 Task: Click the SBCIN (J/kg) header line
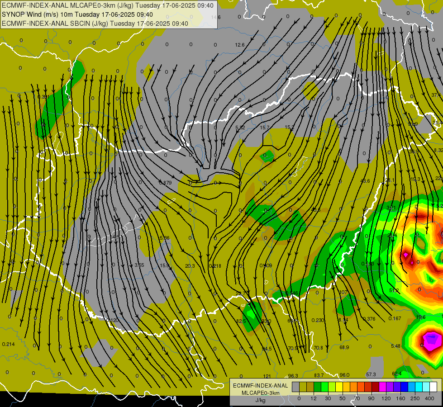point(95,24)
